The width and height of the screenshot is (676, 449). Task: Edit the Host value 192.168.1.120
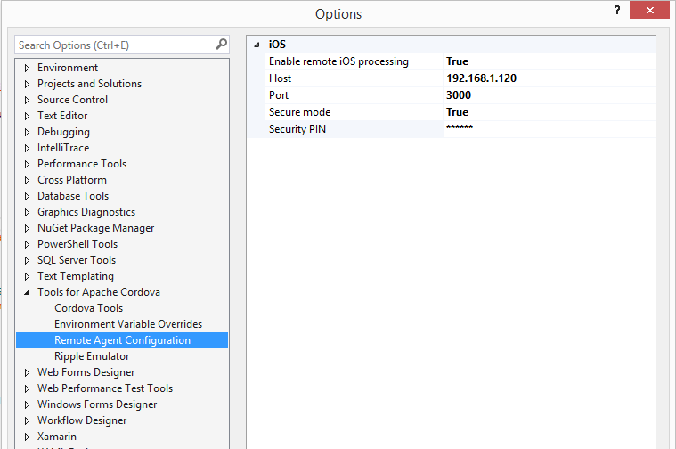pos(481,78)
